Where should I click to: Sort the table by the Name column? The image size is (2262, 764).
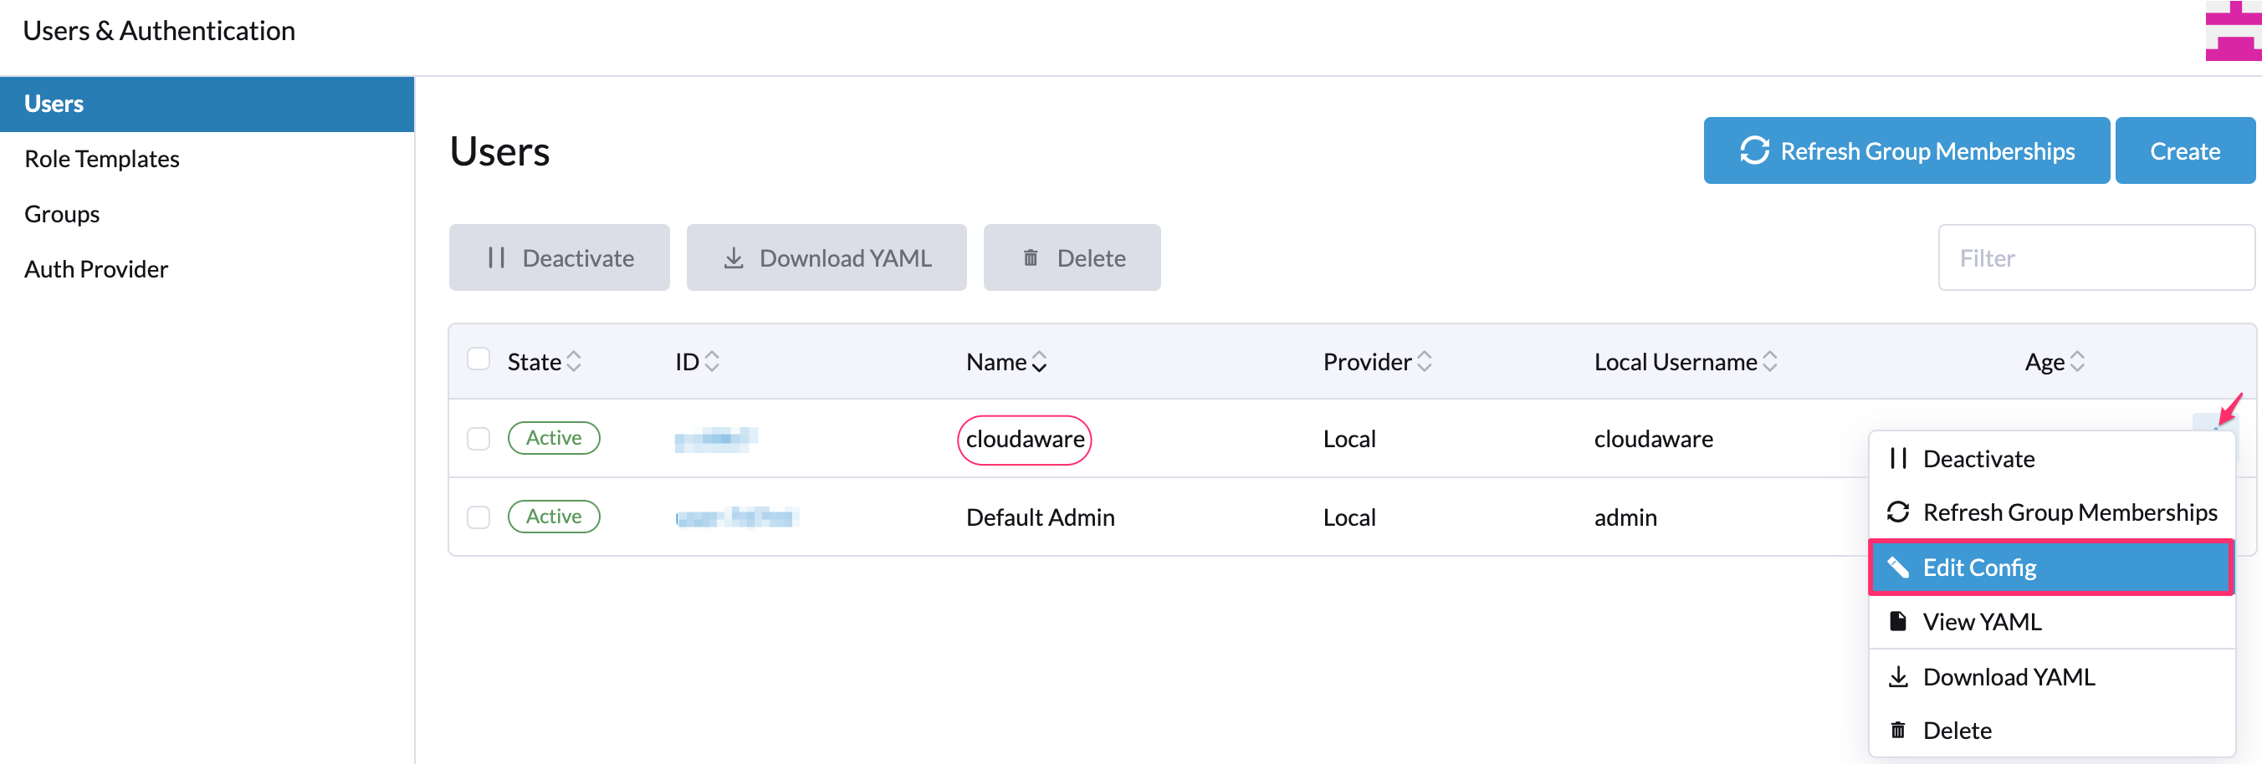[x=1040, y=361]
